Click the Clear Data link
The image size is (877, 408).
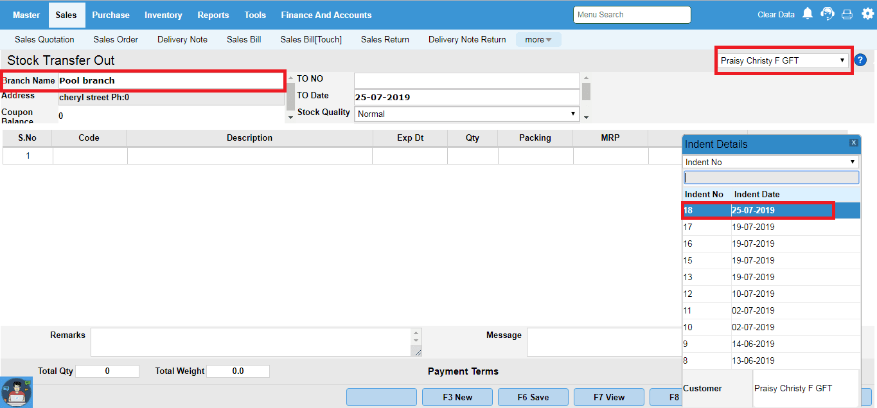pos(776,14)
